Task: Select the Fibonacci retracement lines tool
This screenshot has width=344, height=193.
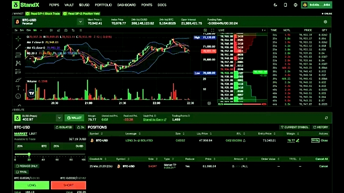Action: click(x=18, y=55)
